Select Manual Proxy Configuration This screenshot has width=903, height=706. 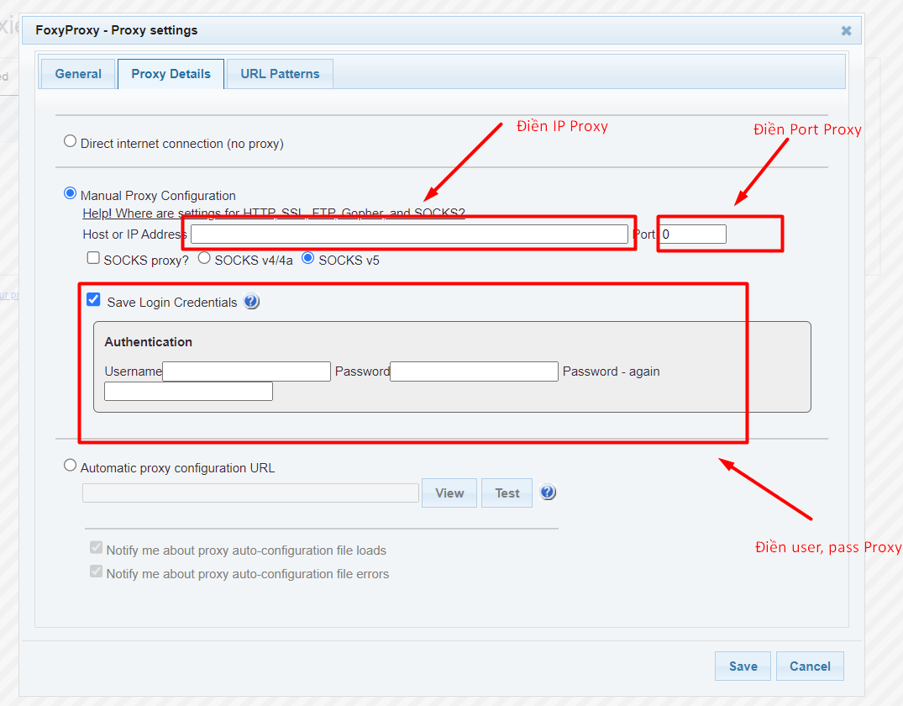pyautogui.click(x=70, y=192)
